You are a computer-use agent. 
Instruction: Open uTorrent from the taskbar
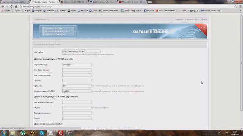point(23,133)
